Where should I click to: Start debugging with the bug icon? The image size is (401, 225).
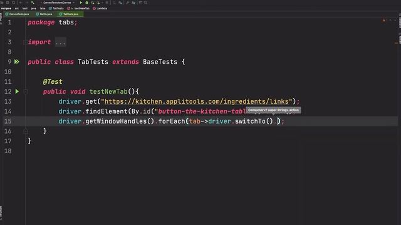pyautogui.click(x=86, y=2)
